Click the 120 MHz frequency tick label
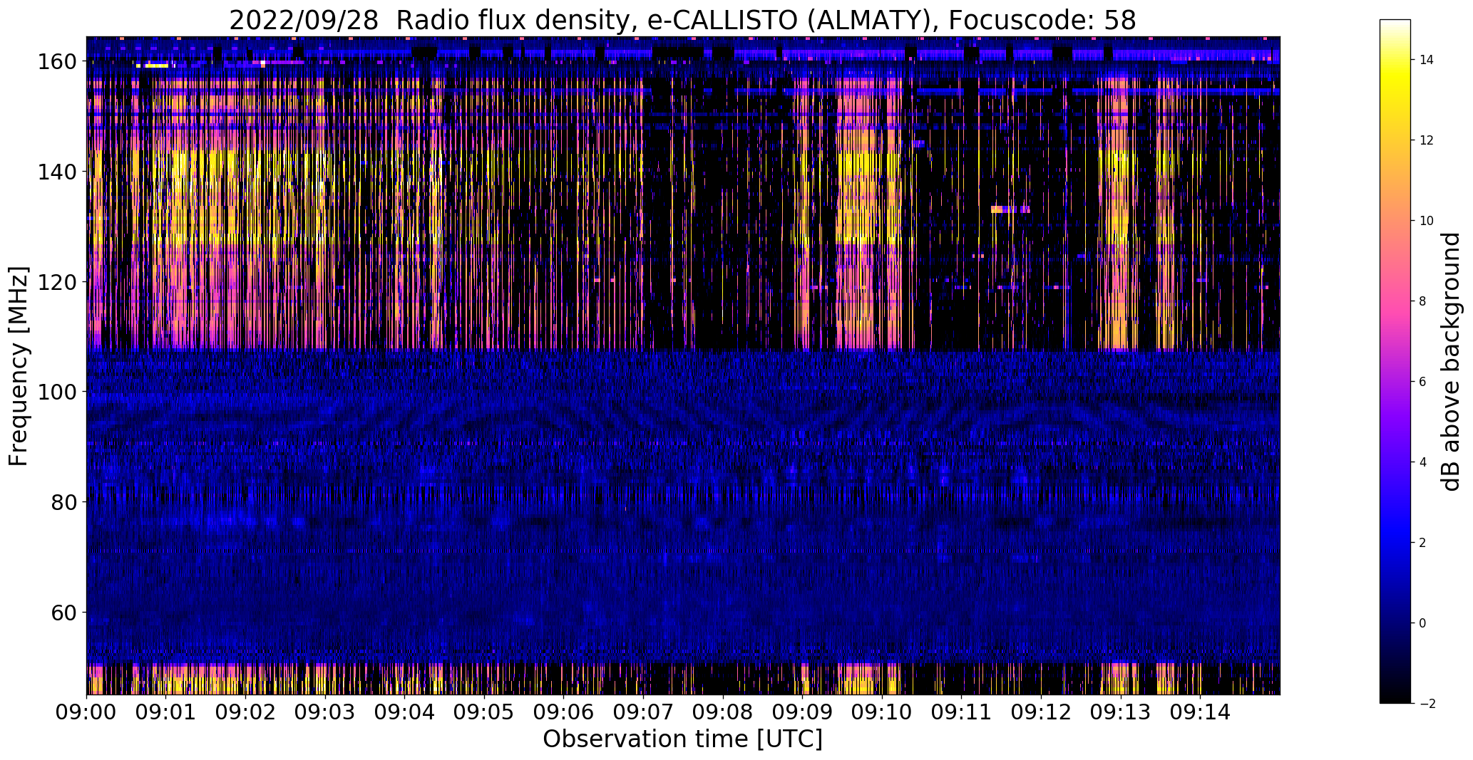Screen dimensions: 1473x760 [57, 282]
